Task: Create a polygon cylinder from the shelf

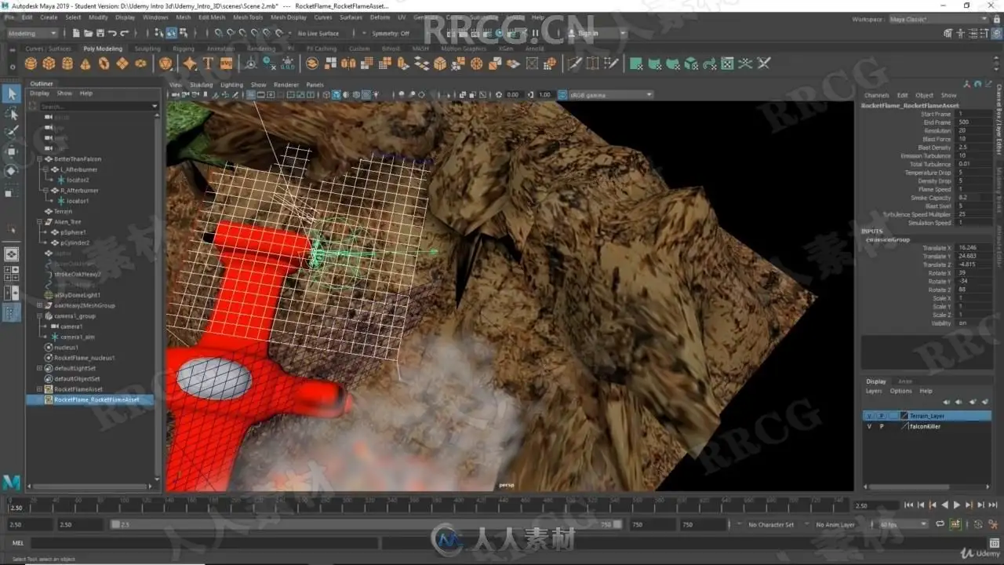Action: tap(67, 64)
